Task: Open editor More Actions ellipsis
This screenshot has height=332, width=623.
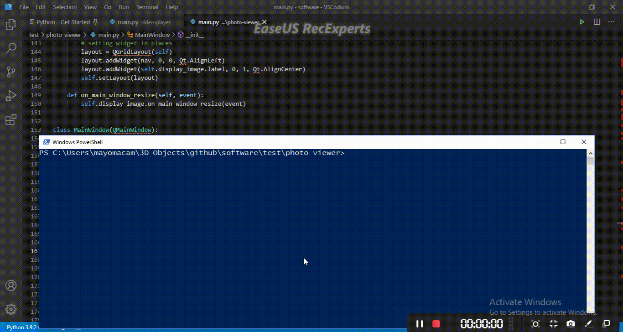Action: tap(611, 22)
